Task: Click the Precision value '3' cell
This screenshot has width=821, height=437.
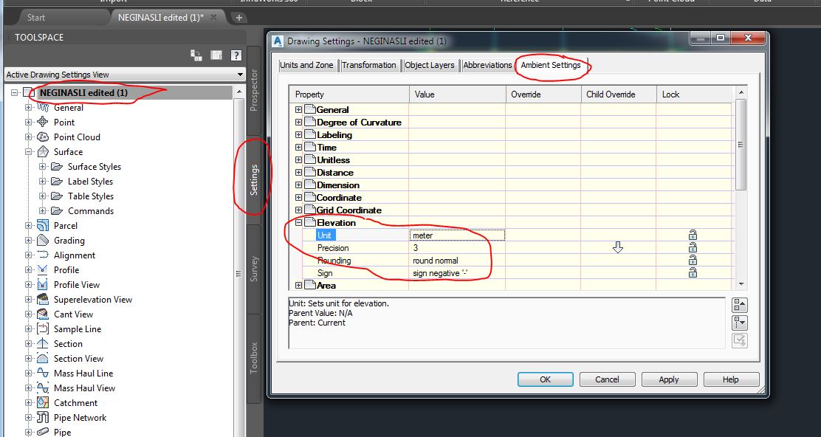Action: tap(456, 247)
